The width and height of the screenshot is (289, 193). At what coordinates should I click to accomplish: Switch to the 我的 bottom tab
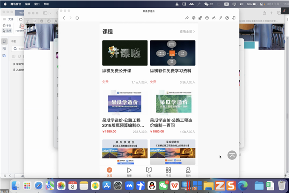pos(188,172)
